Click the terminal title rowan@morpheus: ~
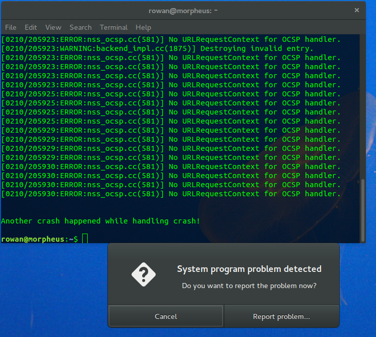This screenshot has height=337, width=376. (x=183, y=11)
